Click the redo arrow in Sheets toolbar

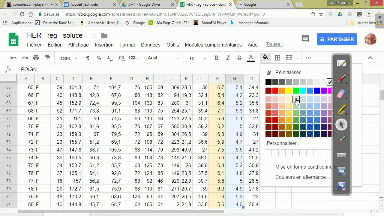25,58
